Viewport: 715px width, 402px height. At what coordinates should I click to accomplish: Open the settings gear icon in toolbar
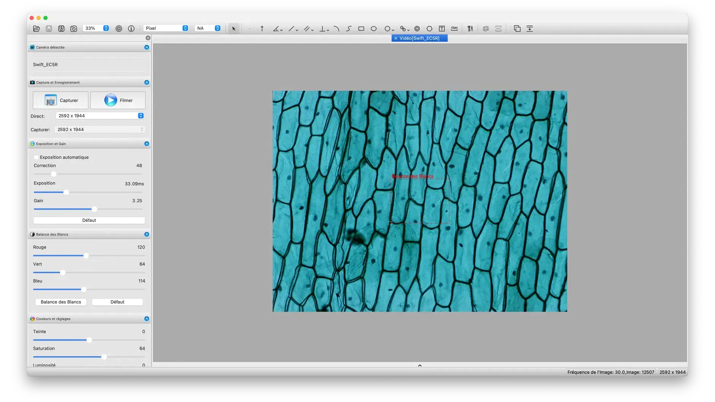[119, 28]
